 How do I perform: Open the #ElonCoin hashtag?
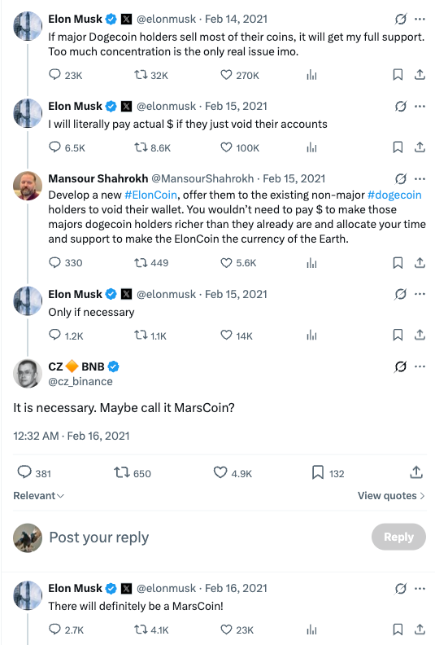click(x=150, y=195)
